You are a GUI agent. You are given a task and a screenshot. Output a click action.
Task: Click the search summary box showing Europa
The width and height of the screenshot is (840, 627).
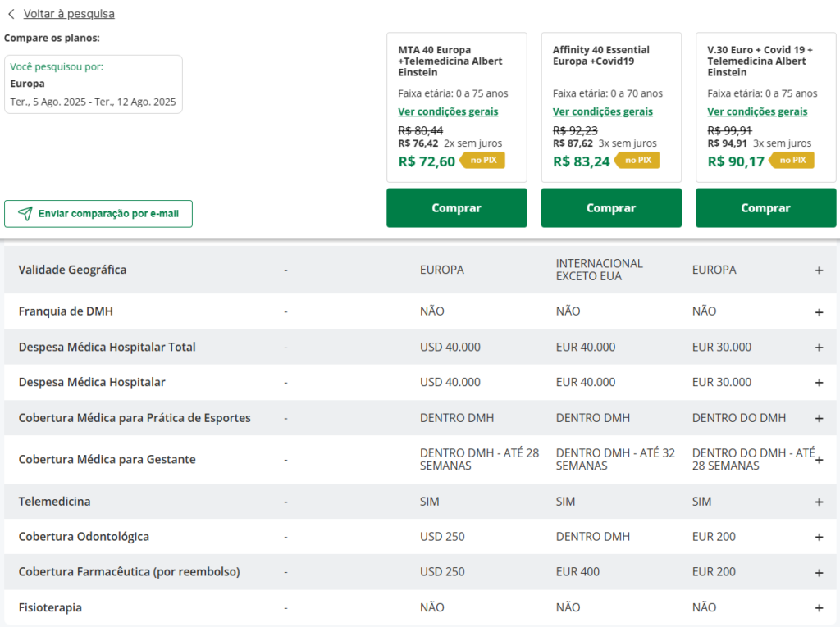click(94, 84)
